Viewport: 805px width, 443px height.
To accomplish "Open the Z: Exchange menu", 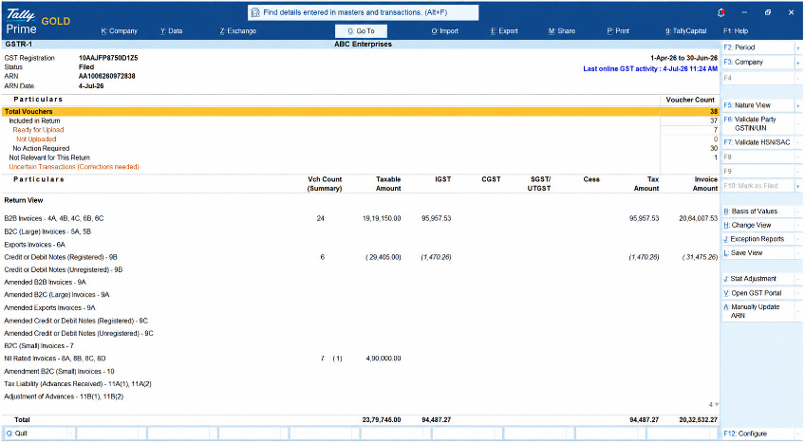I will pyautogui.click(x=238, y=30).
